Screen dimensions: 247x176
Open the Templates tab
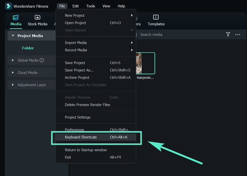[x=156, y=20]
